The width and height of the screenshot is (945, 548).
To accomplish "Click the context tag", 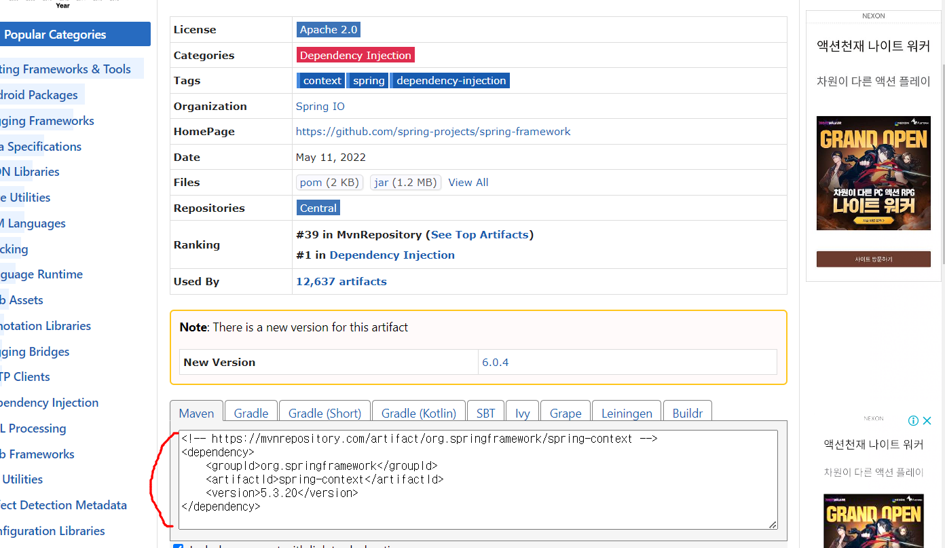I will tap(321, 81).
